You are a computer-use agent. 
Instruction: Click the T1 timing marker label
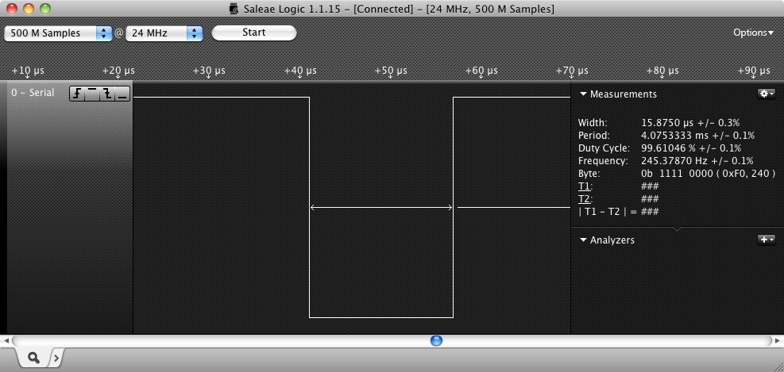click(585, 186)
